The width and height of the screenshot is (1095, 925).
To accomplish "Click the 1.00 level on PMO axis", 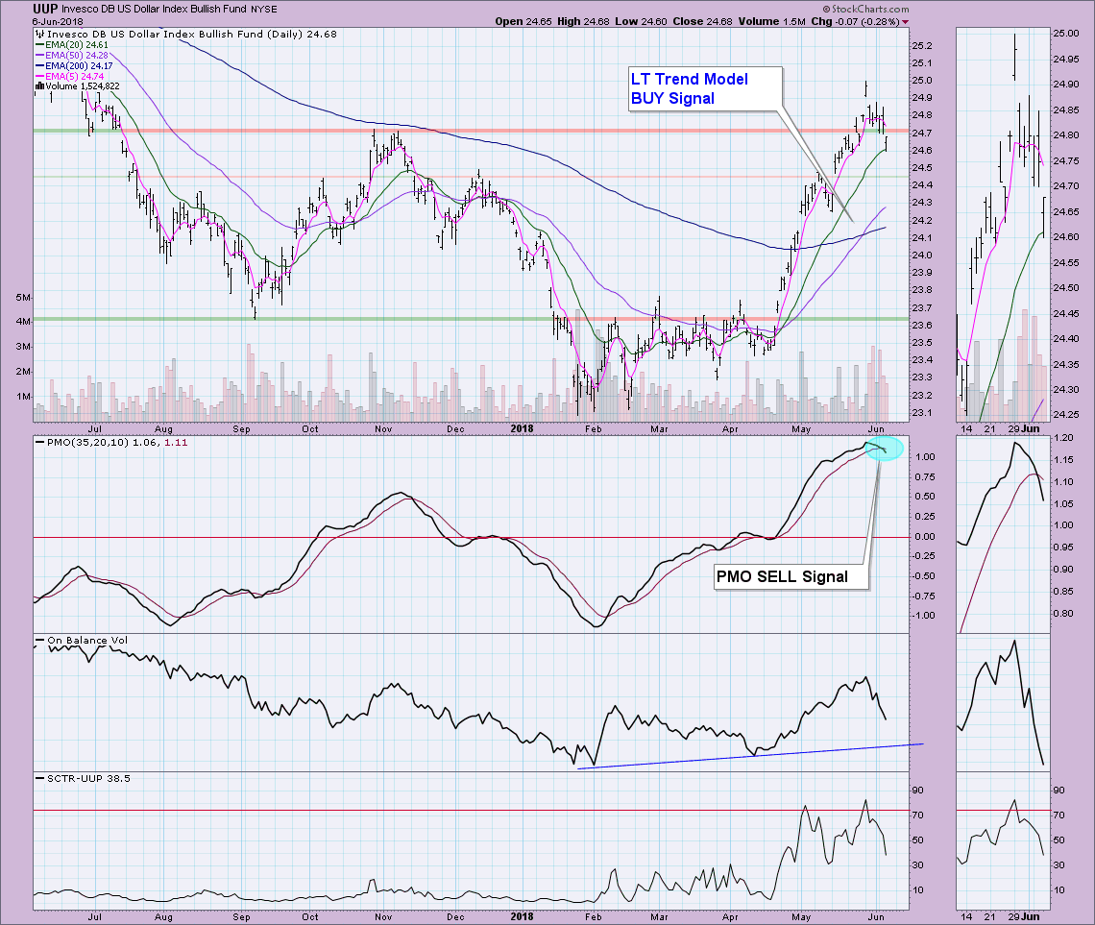I will pos(925,456).
